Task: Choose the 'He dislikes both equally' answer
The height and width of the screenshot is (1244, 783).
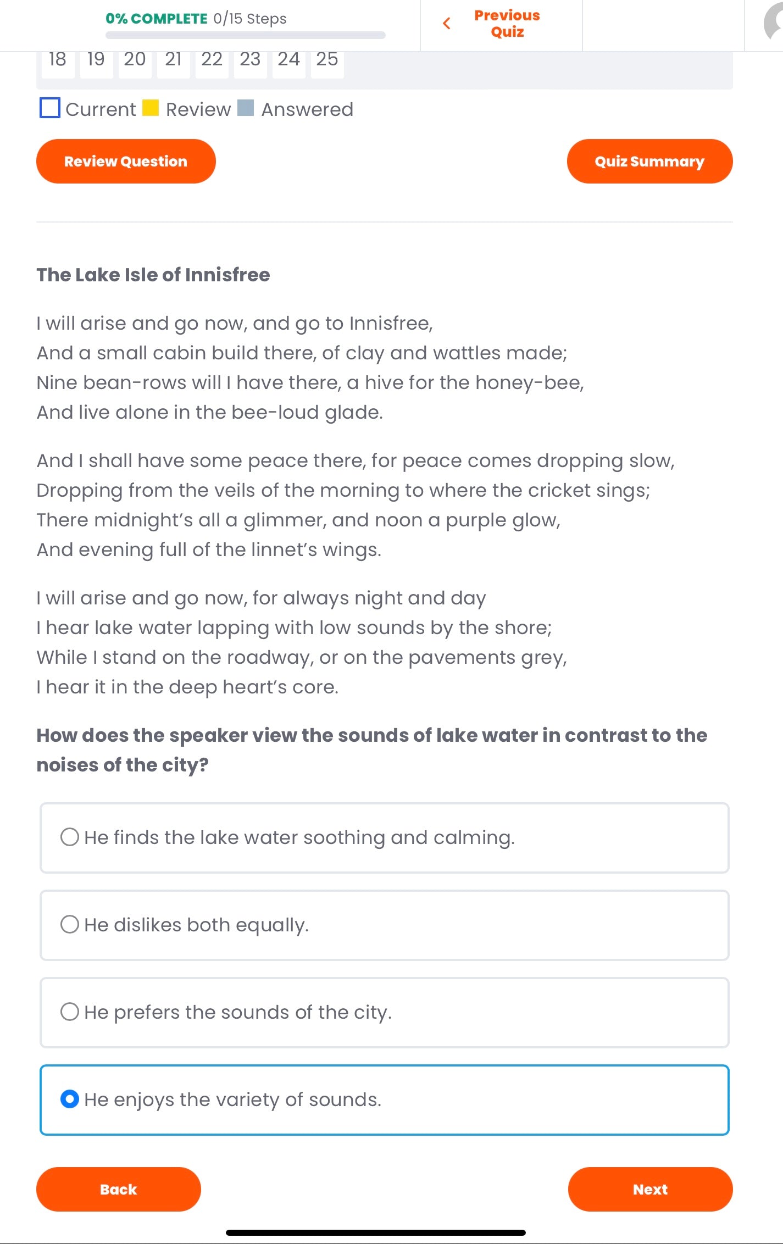Action: (70, 925)
